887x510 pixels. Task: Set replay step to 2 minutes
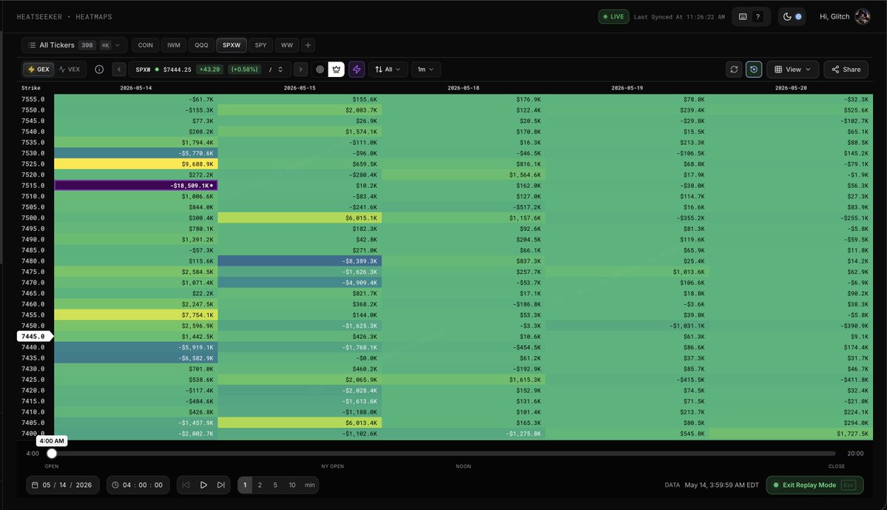[x=260, y=485]
